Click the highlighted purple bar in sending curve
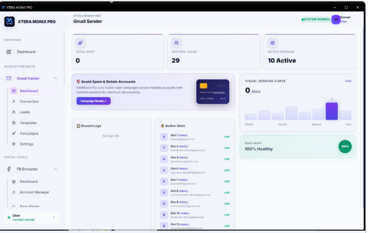The image size is (369, 233). pos(331,111)
